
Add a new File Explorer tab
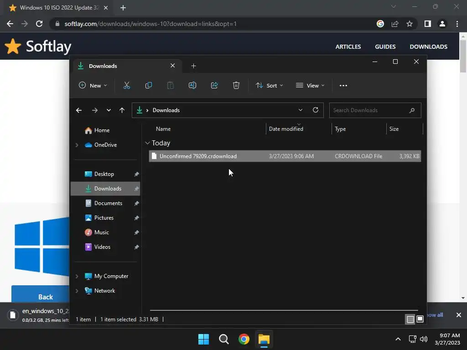click(x=193, y=66)
